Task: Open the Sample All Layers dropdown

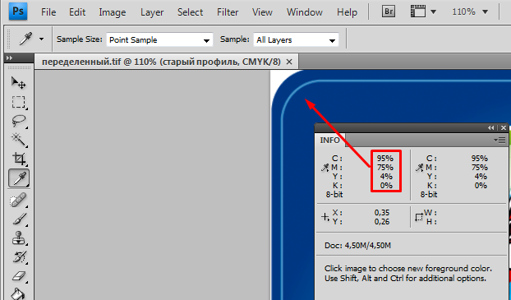Action: (x=296, y=39)
